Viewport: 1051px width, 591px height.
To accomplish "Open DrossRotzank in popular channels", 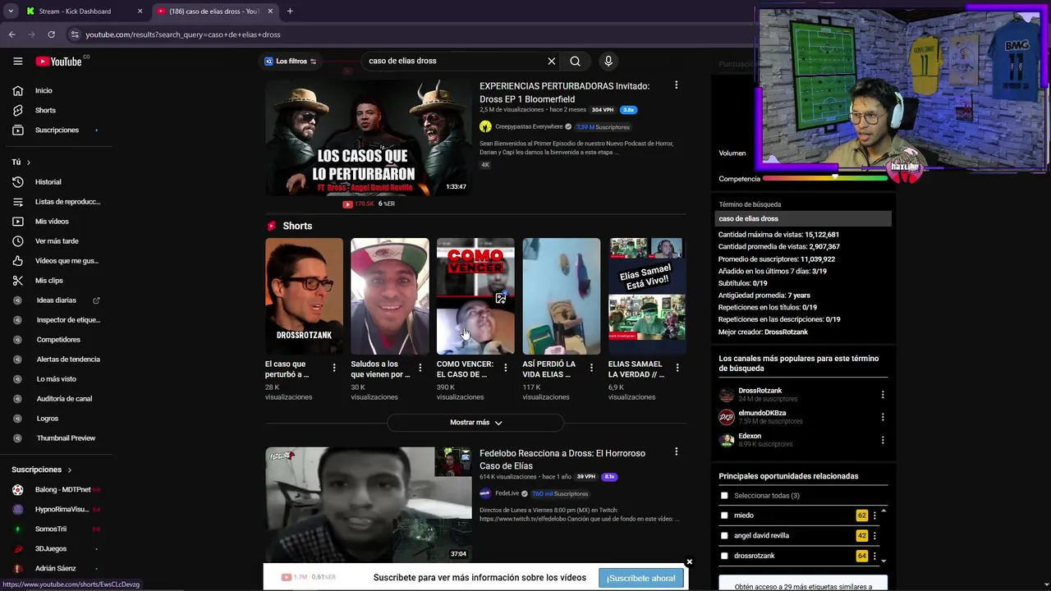I will [760, 391].
